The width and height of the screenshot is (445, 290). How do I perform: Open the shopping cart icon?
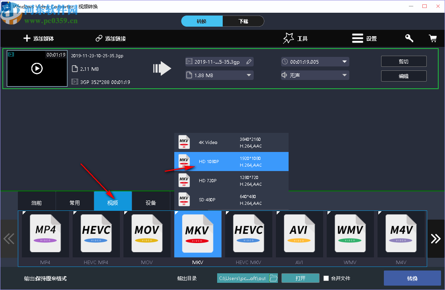(433, 38)
